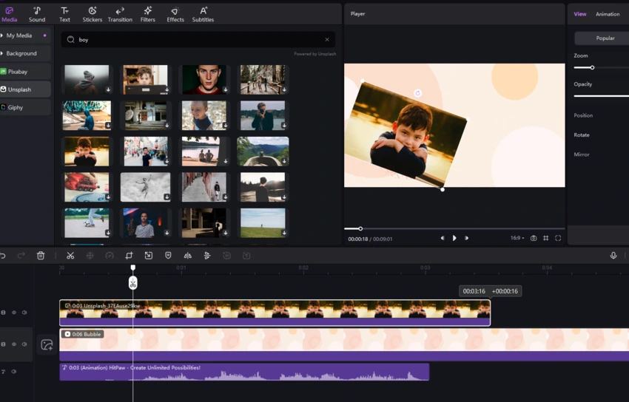629x402 pixels.
Task: Switch to the Animation tab
Action: coord(608,14)
